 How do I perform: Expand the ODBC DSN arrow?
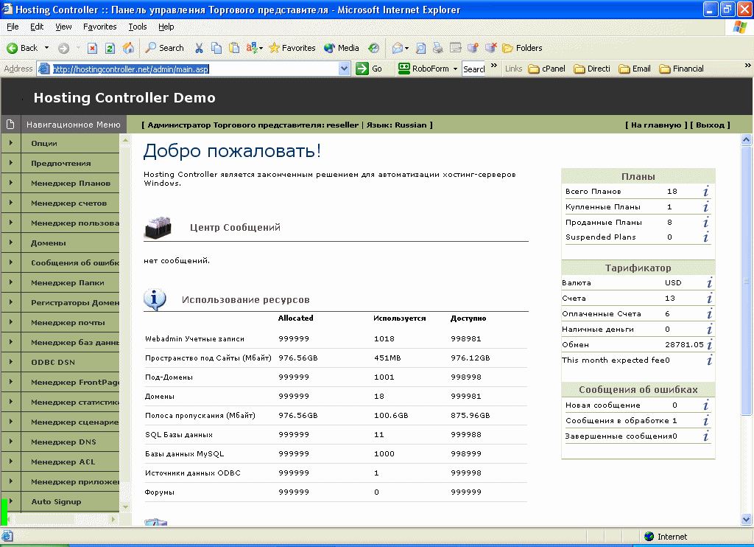(10, 362)
